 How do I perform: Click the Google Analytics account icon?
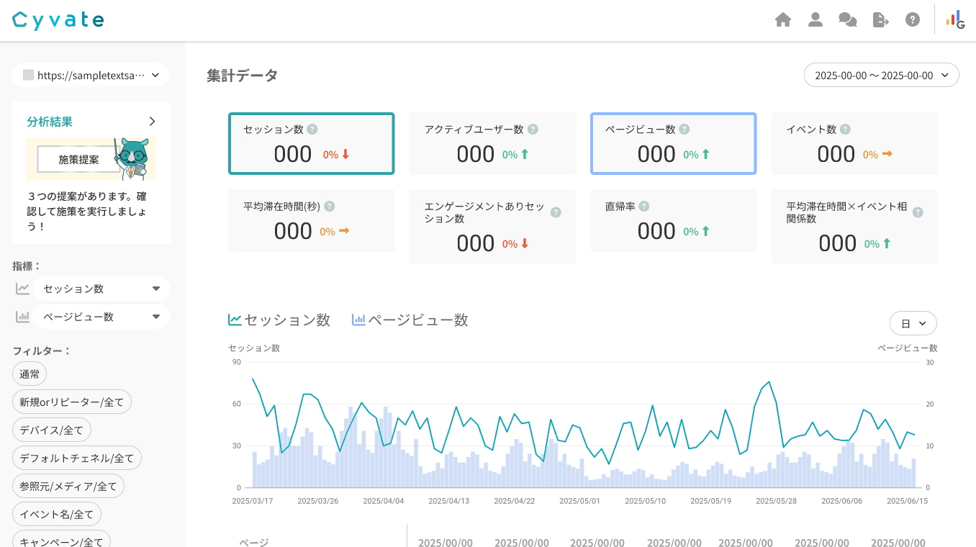point(956,20)
